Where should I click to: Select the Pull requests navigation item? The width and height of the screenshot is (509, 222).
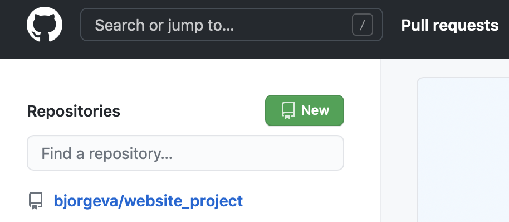click(449, 25)
